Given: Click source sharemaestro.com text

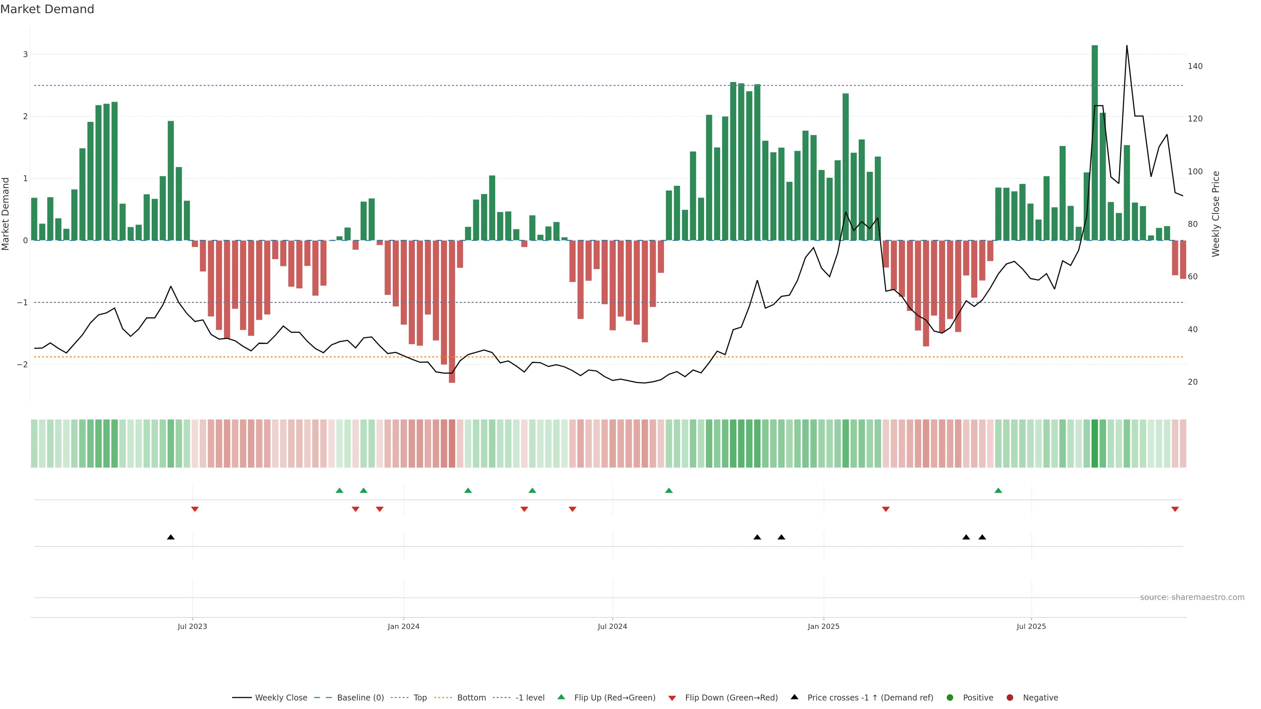Looking at the screenshot, I should [x=1192, y=597].
